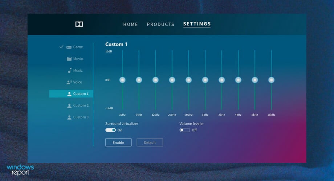Open the PRODUCTS tab

(x=160, y=24)
